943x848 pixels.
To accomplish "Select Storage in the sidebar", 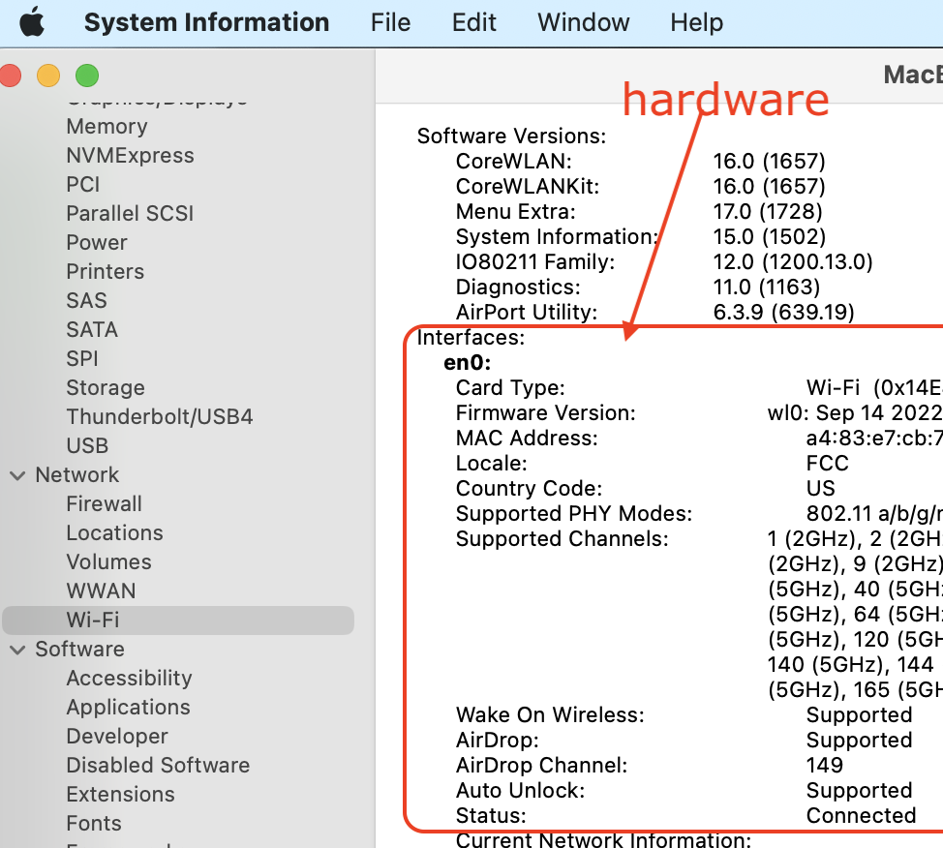I will pyautogui.click(x=105, y=387).
